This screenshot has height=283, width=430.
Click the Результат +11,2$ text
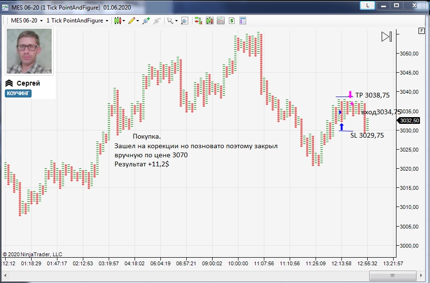(142, 164)
